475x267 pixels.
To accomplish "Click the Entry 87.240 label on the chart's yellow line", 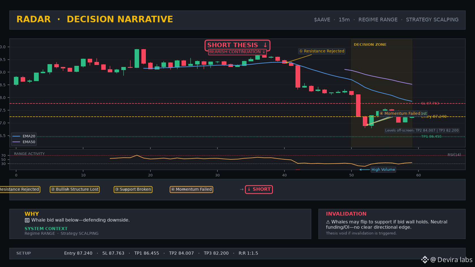I will (434, 116).
